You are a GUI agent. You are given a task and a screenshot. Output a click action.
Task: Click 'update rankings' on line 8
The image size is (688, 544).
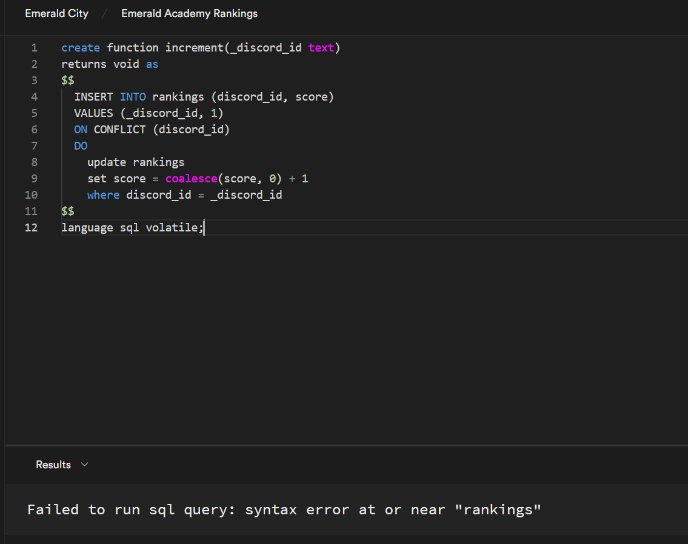click(x=136, y=162)
